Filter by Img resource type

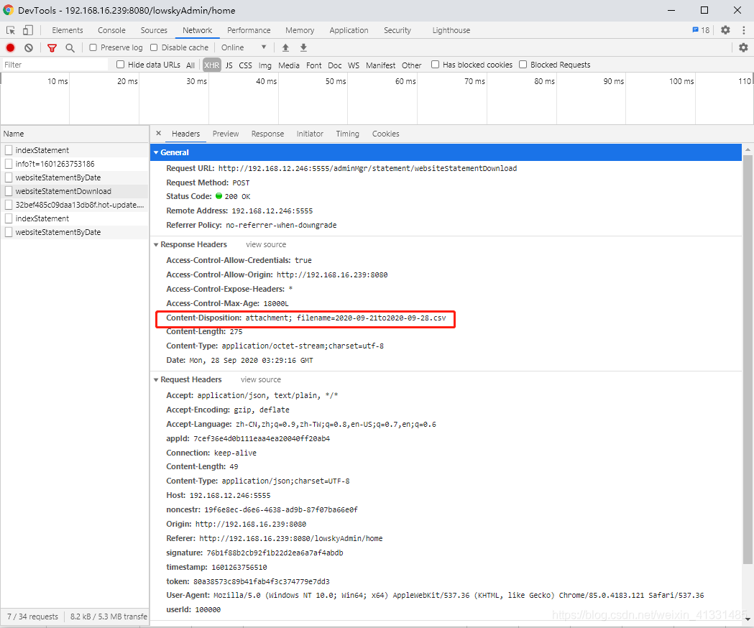(265, 65)
